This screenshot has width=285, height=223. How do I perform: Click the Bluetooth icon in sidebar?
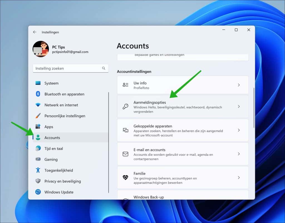38,94
